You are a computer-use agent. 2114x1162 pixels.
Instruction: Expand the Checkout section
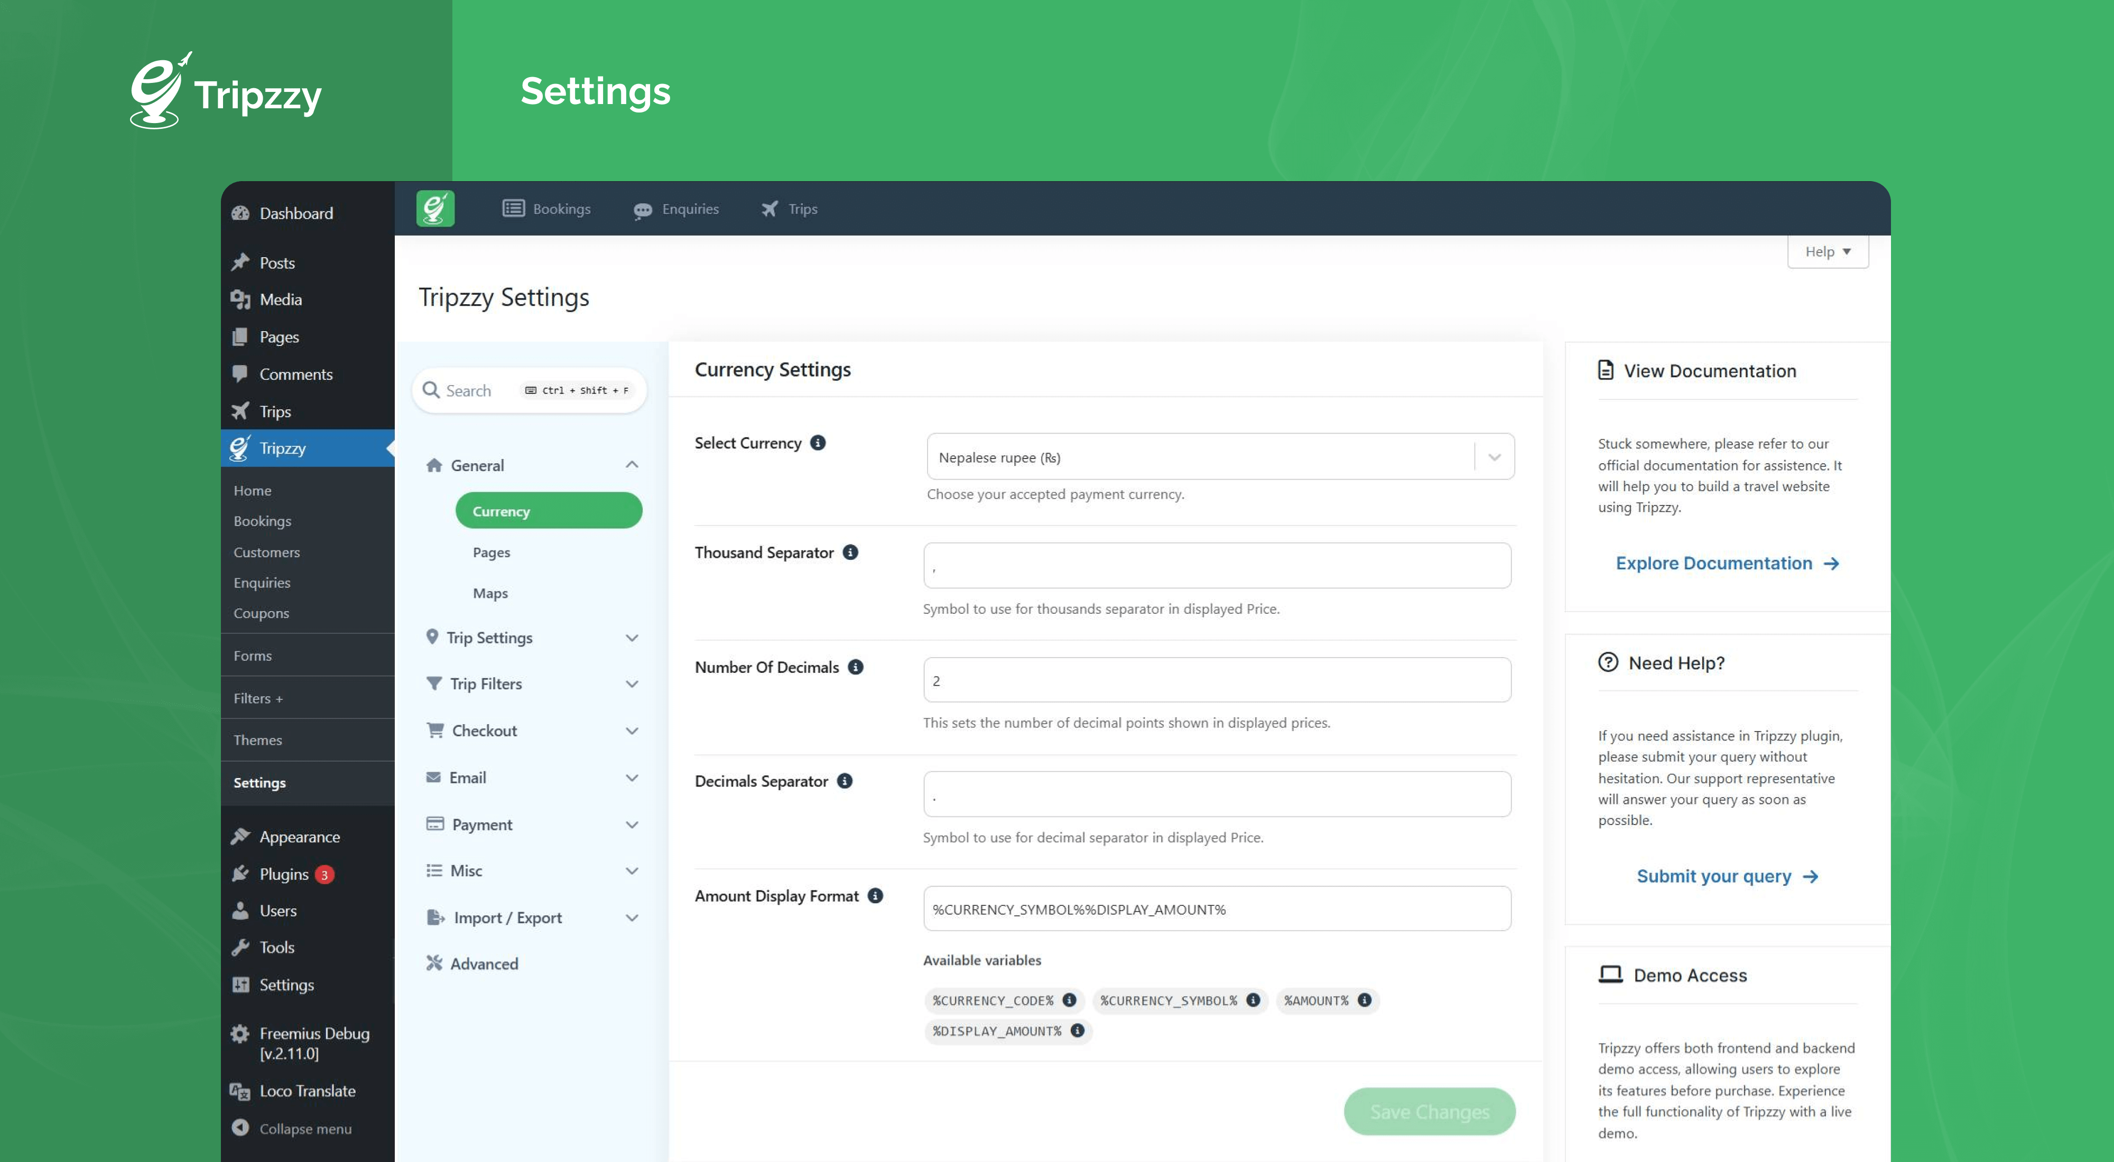(x=531, y=730)
